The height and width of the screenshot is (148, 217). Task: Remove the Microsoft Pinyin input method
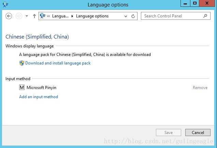[200, 88]
